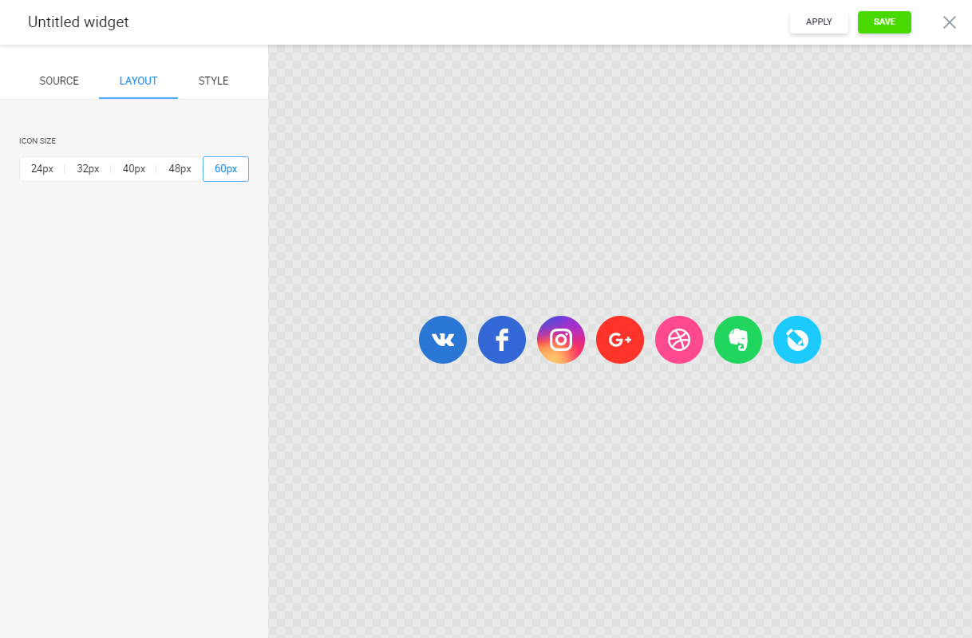Screen dimensions: 972x638
Task: Switch to the Style tab
Action: 214,81
